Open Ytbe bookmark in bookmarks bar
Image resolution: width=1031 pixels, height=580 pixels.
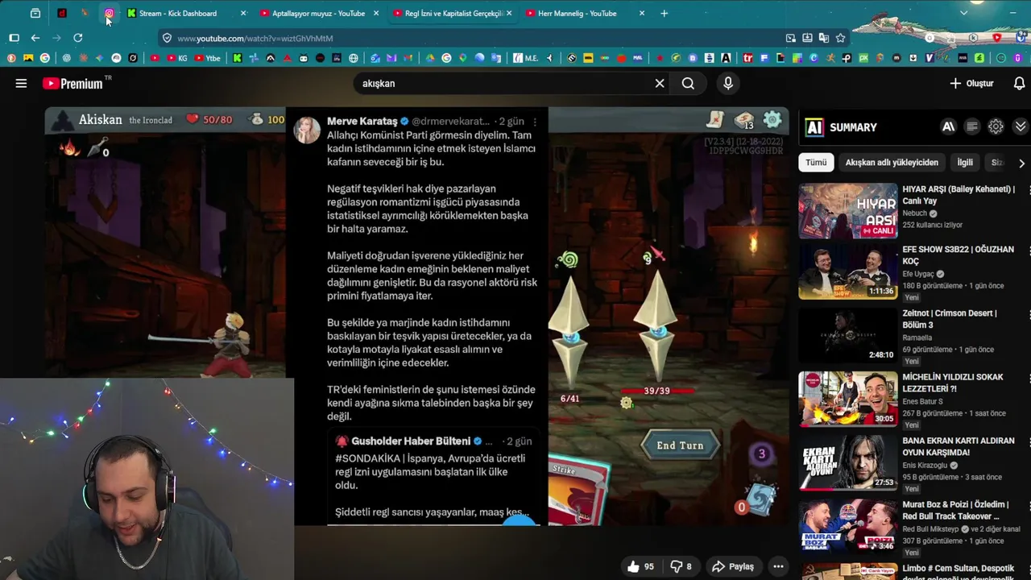click(208, 58)
